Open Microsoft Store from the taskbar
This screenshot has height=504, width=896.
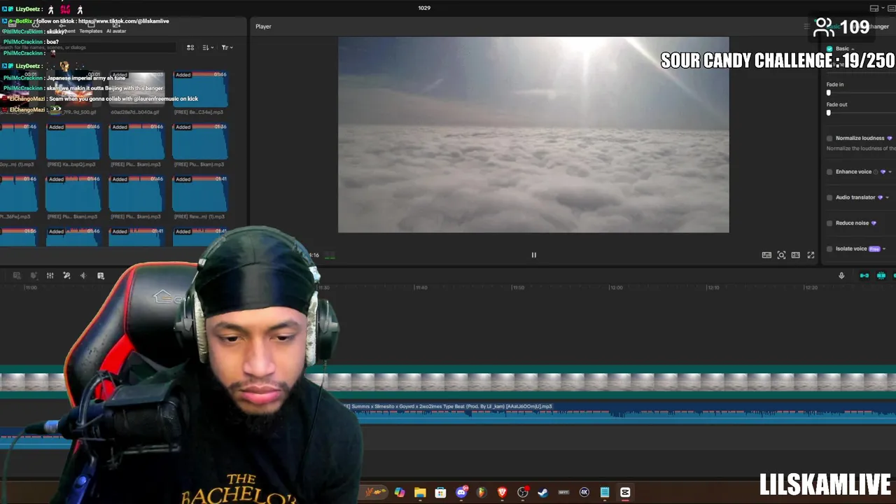pos(440,493)
